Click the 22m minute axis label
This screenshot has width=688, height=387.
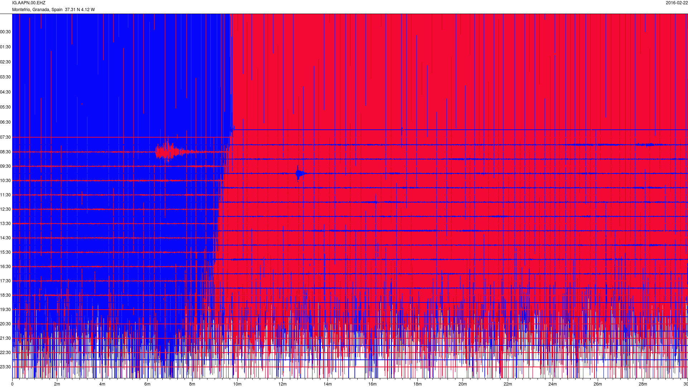(x=508, y=384)
